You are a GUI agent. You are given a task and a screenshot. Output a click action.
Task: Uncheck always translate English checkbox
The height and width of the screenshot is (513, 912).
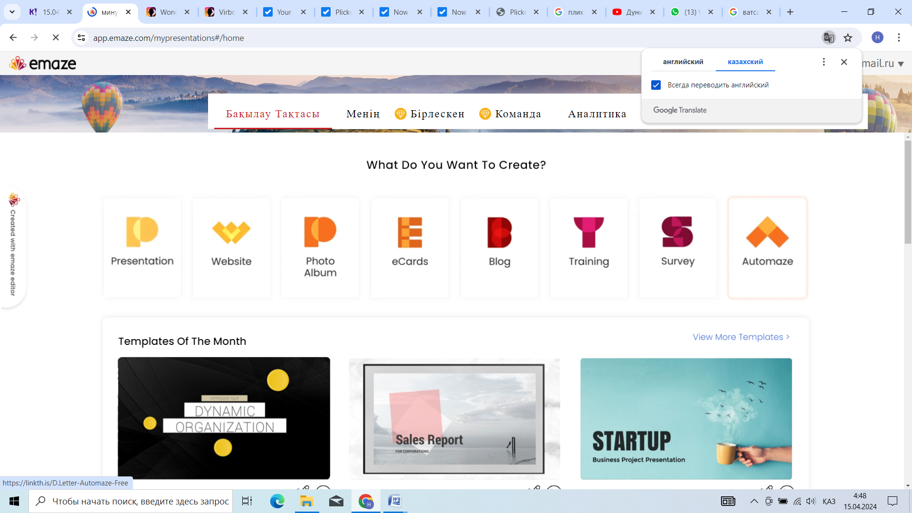656,85
